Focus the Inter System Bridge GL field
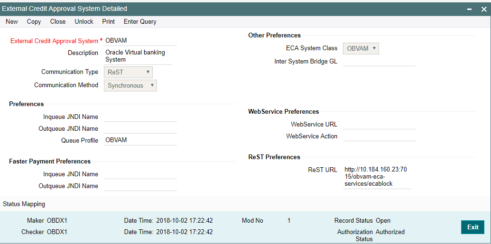The width and height of the screenshot is (491, 244). point(380,62)
